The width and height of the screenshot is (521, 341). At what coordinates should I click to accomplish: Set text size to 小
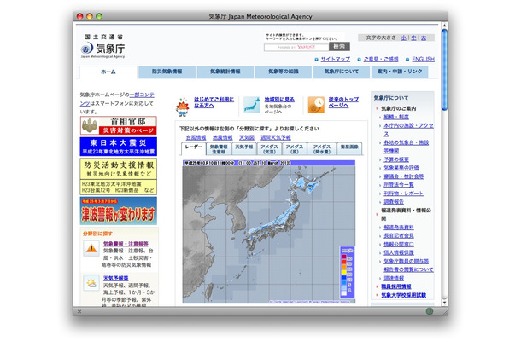404,38
